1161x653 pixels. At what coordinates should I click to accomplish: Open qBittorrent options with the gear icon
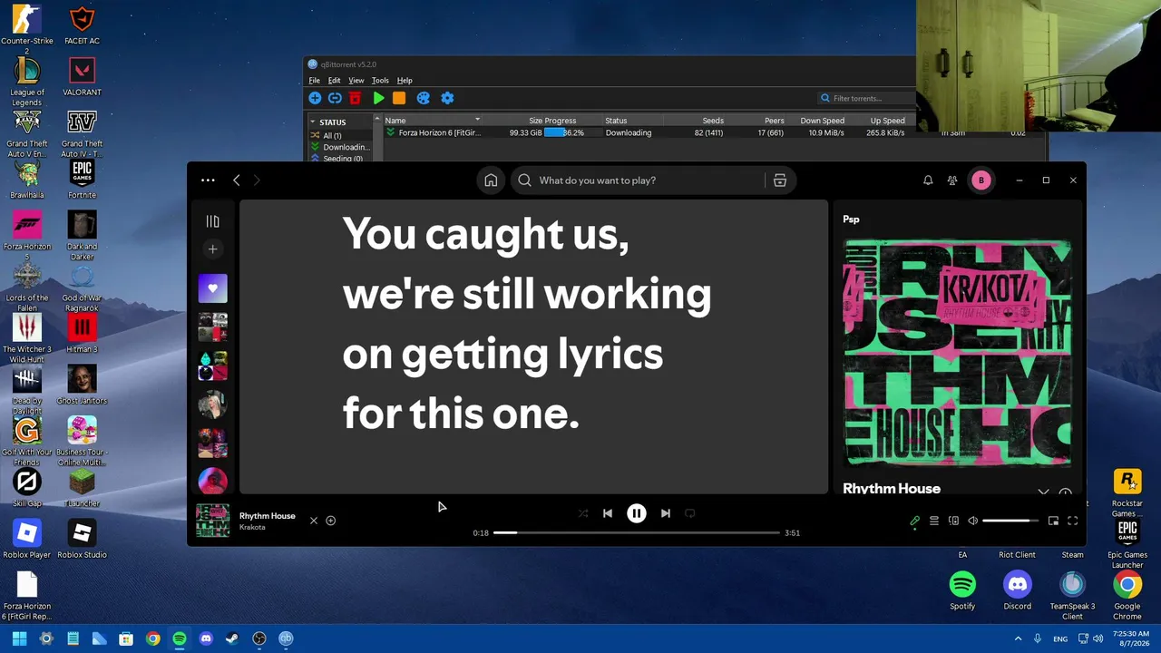[x=447, y=98]
